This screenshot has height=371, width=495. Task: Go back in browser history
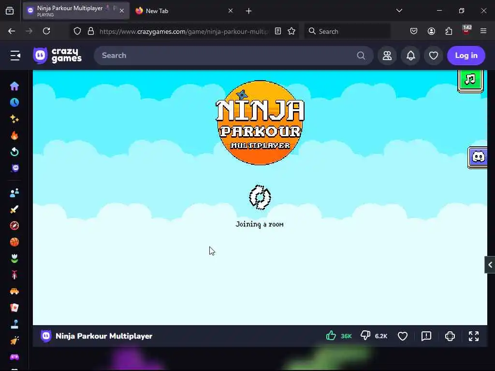point(12,31)
